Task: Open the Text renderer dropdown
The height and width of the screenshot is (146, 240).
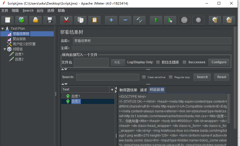Action: point(112,90)
